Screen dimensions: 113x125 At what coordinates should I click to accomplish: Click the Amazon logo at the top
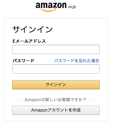(x=56, y=7)
